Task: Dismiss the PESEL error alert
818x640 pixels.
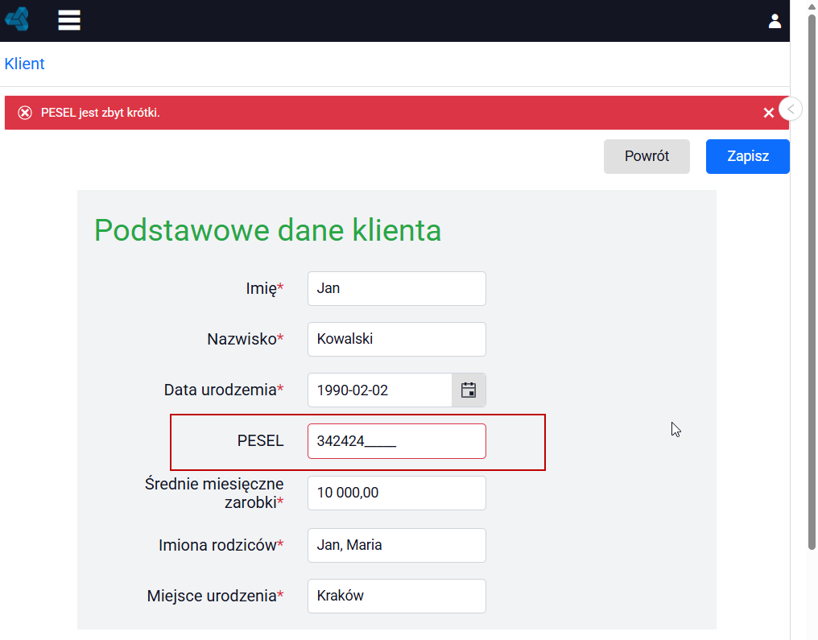Action: 768,113
